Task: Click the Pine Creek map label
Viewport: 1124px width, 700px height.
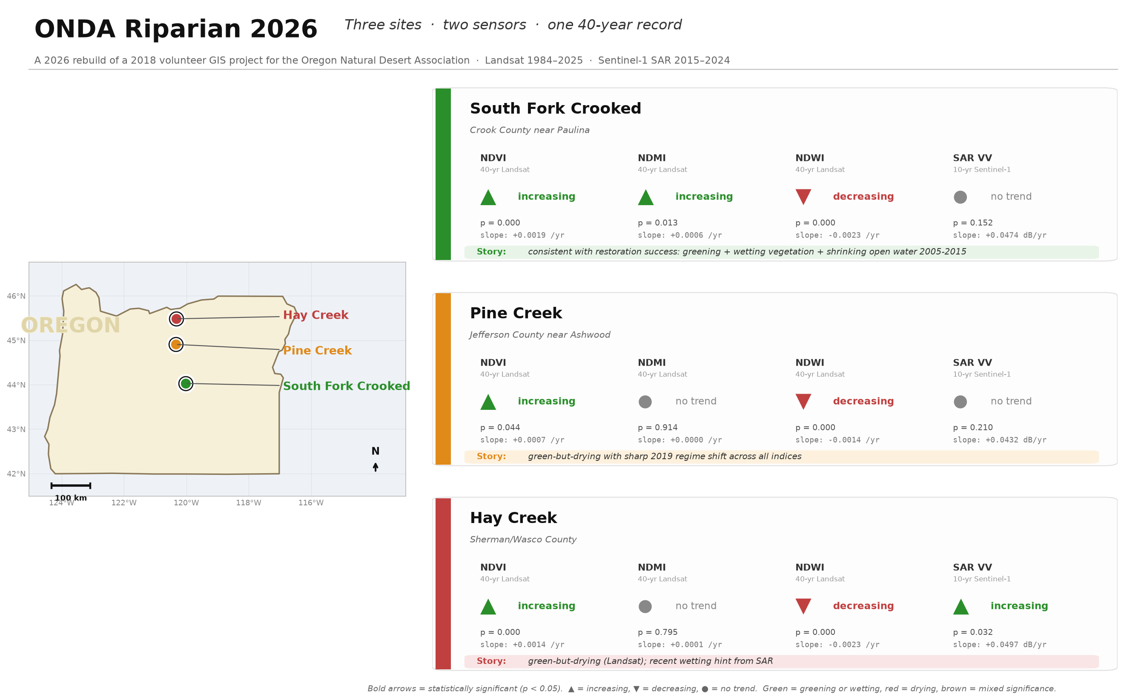Action: (x=317, y=351)
